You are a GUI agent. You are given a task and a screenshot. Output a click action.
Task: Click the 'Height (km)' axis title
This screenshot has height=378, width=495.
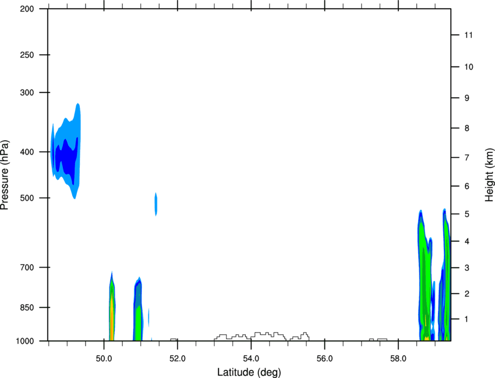tap(489, 175)
